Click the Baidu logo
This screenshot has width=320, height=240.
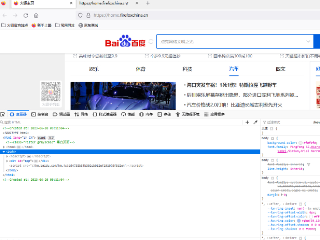pyautogui.click(x=125, y=41)
